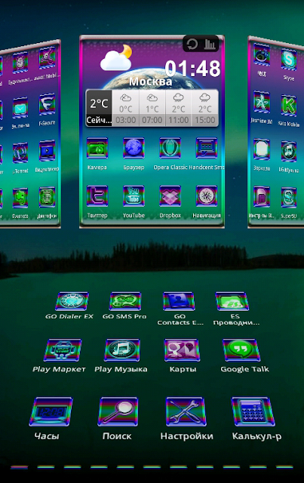The width and height of the screenshot is (304, 483).
Task: Launch Play Музыка app
Action: click(122, 350)
